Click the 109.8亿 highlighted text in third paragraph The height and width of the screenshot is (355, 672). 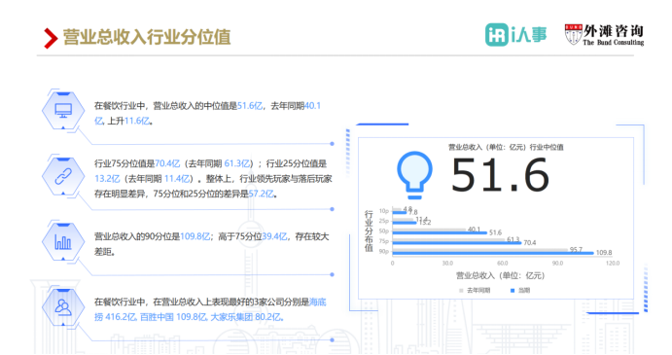(x=195, y=236)
